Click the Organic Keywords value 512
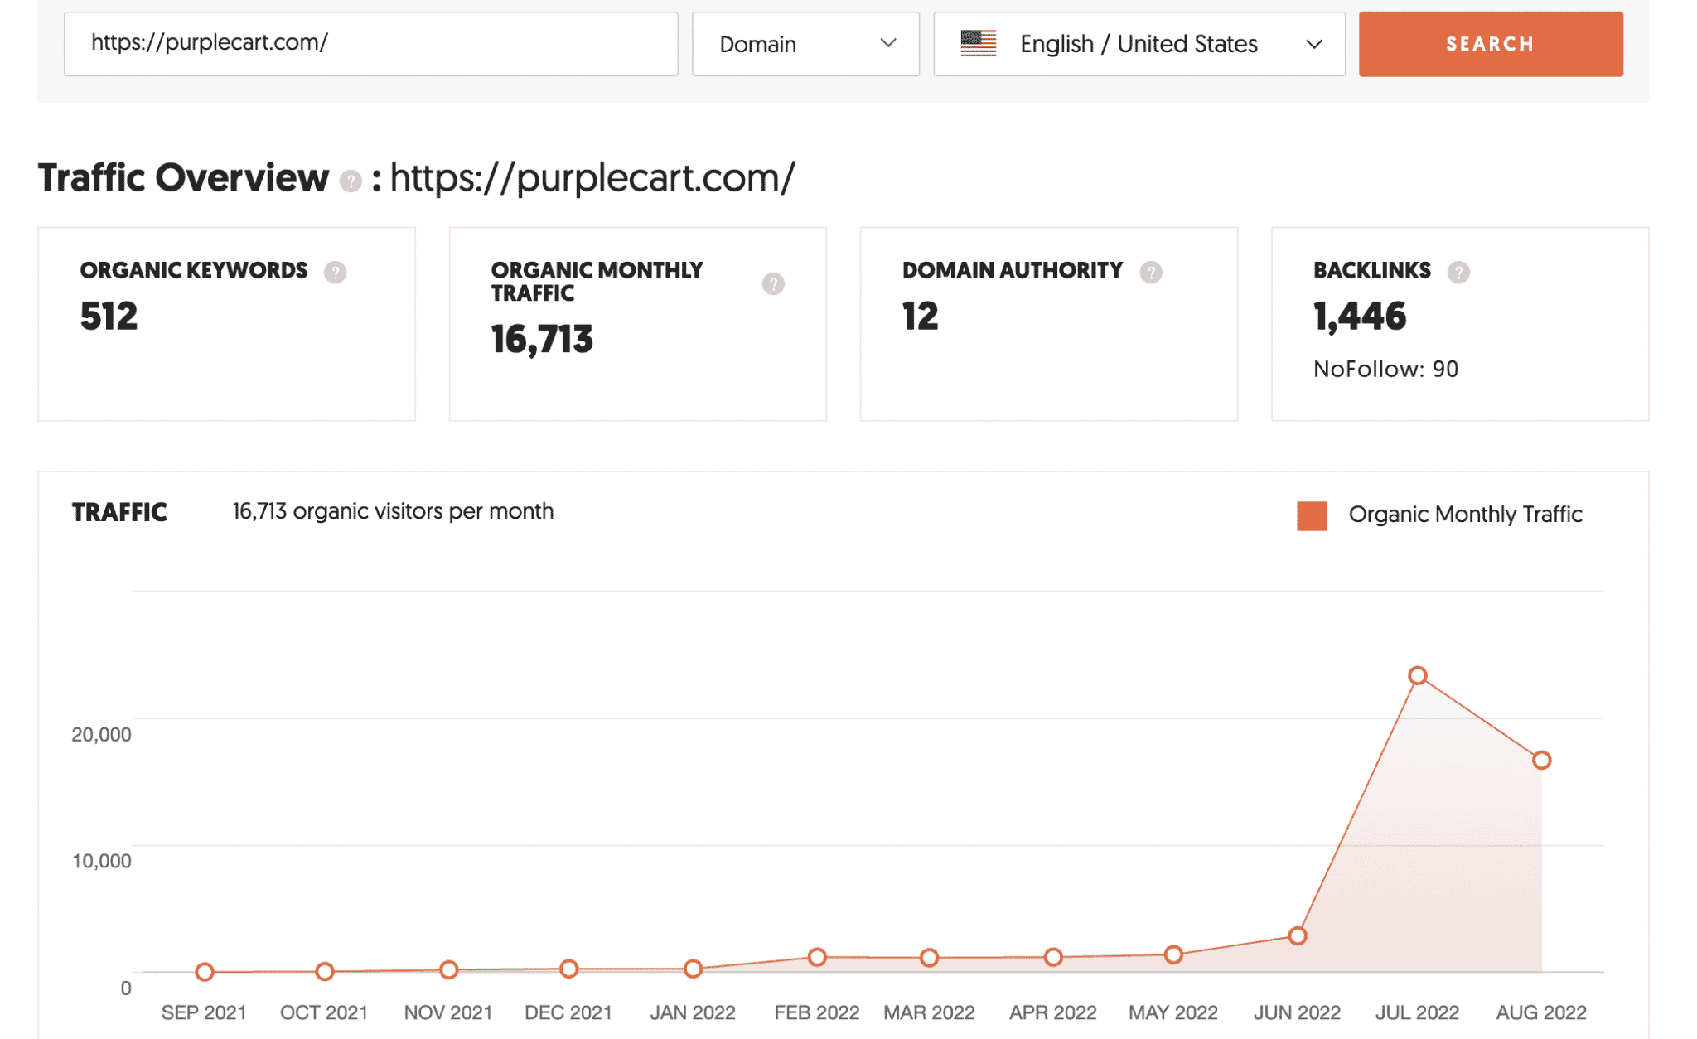The width and height of the screenshot is (1697, 1039). (109, 317)
